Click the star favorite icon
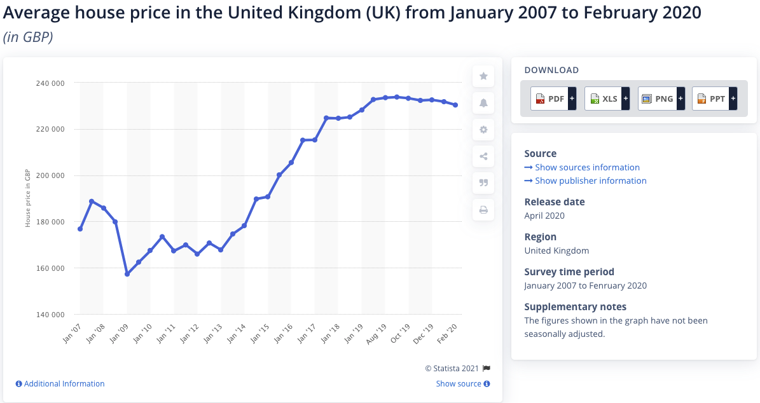Screen dimensions: 760x403 click(x=483, y=76)
